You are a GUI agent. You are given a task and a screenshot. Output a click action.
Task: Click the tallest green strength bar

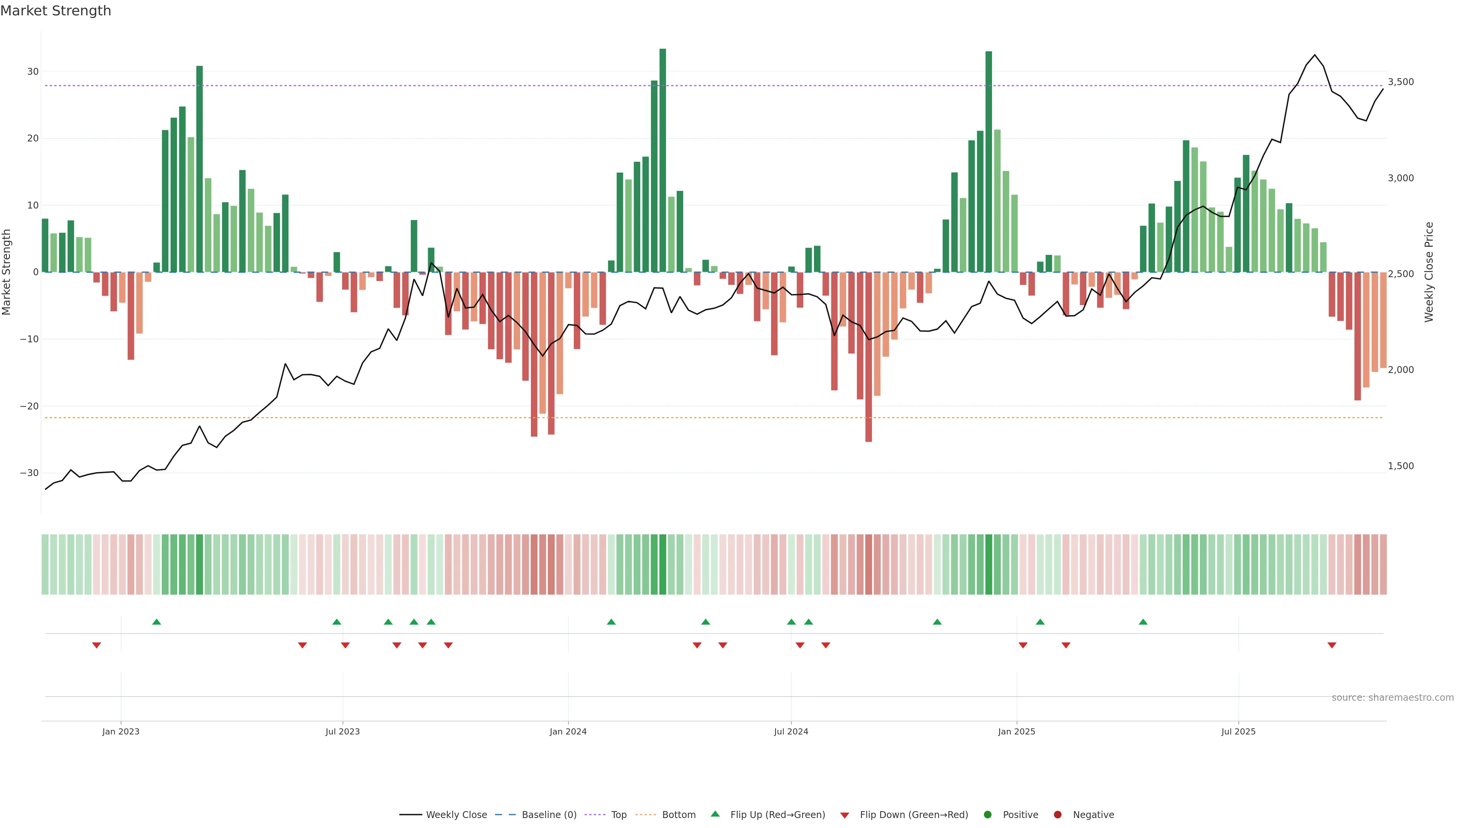pyautogui.click(x=663, y=160)
